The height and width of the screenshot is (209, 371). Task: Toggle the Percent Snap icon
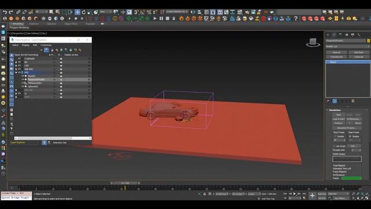point(149,12)
